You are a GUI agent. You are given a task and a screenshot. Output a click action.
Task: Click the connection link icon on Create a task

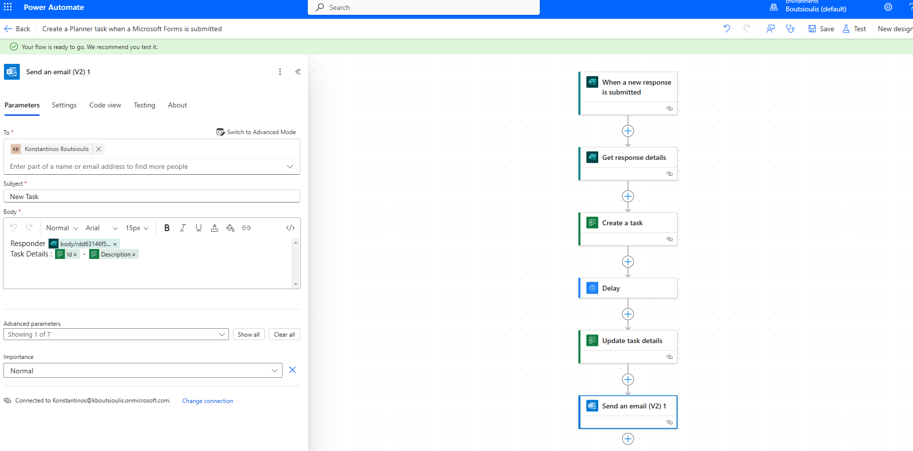(670, 239)
